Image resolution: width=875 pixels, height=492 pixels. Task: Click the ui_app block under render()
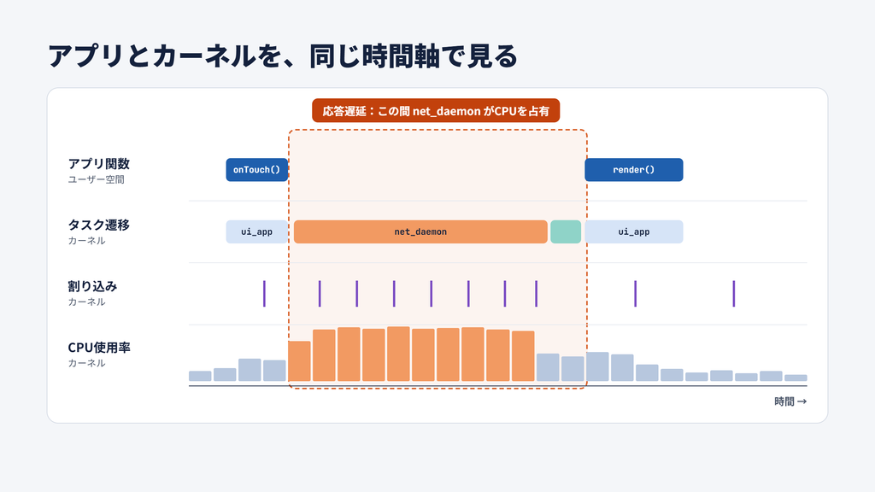click(x=634, y=231)
